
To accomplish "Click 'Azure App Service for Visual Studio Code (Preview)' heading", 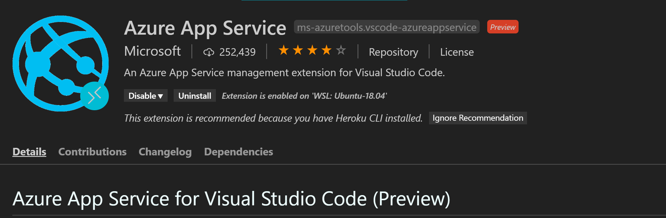I will pyautogui.click(x=231, y=199).
